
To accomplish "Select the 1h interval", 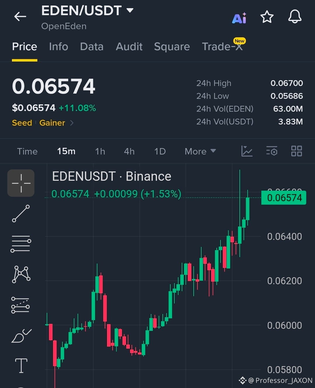I will 100,151.
